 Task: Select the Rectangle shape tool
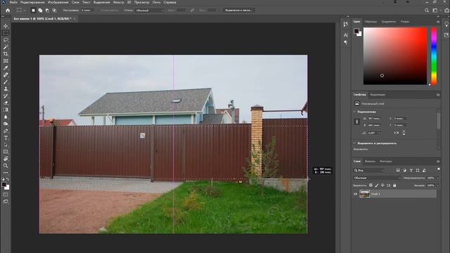click(6, 152)
